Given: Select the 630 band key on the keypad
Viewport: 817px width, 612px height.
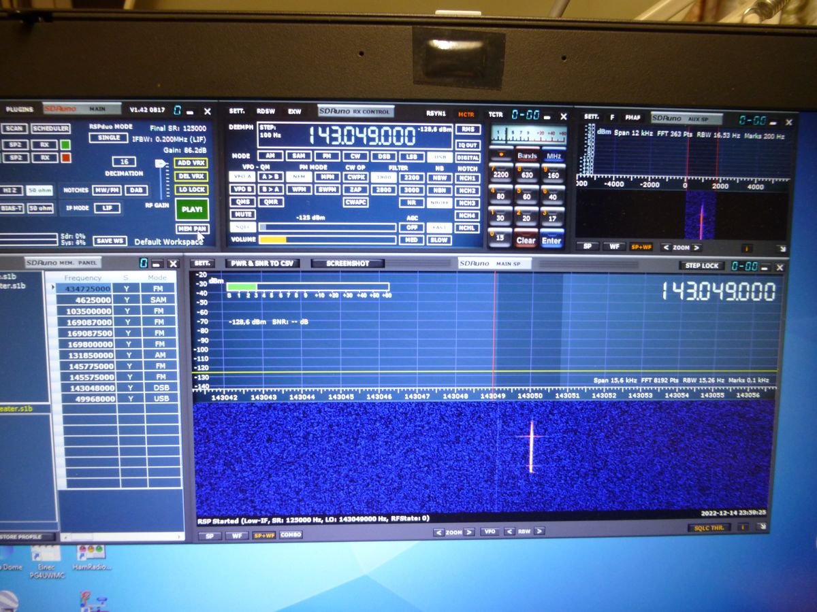Looking at the screenshot, I should click(527, 175).
